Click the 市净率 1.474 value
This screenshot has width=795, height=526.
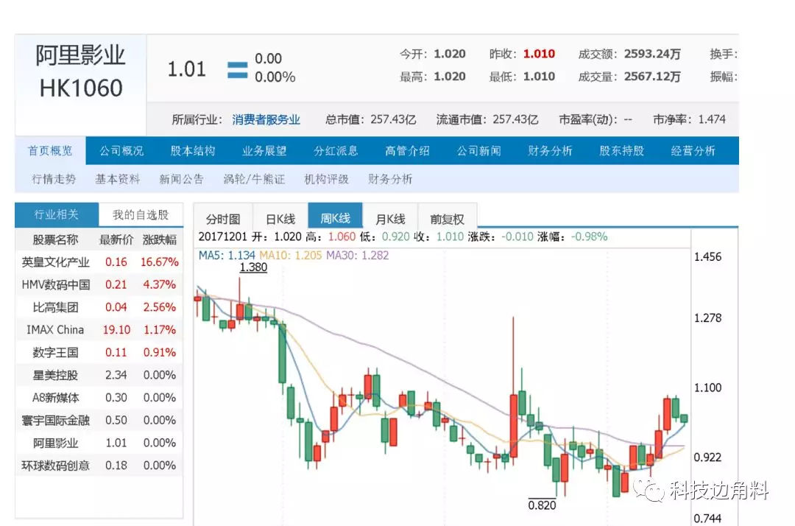point(712,119)
